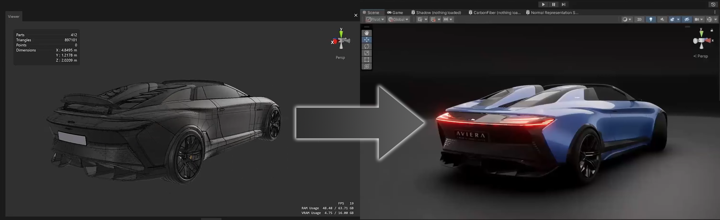Open the CarbonFiber tab

(494, 13)
